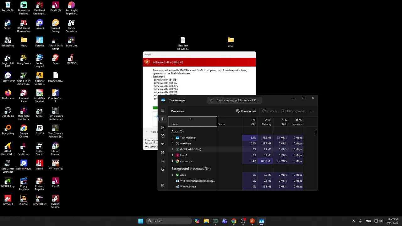402x226 pixels.
Task: Open Details page in Task Manager sidebar
Action: click(163, 161)
